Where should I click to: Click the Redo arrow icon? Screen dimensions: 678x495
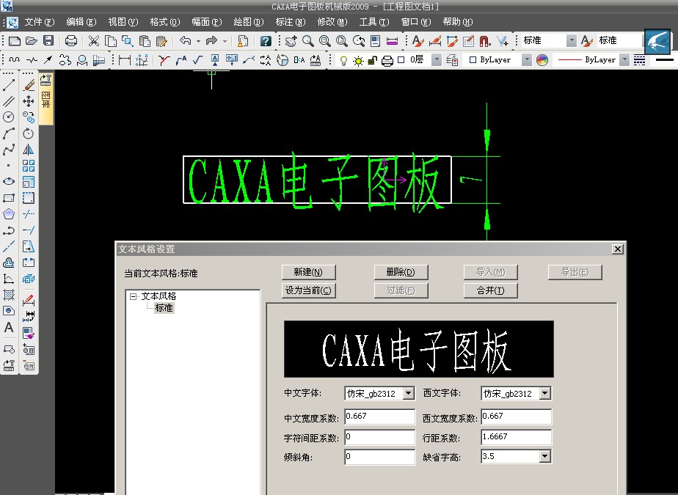click(211, 40)
